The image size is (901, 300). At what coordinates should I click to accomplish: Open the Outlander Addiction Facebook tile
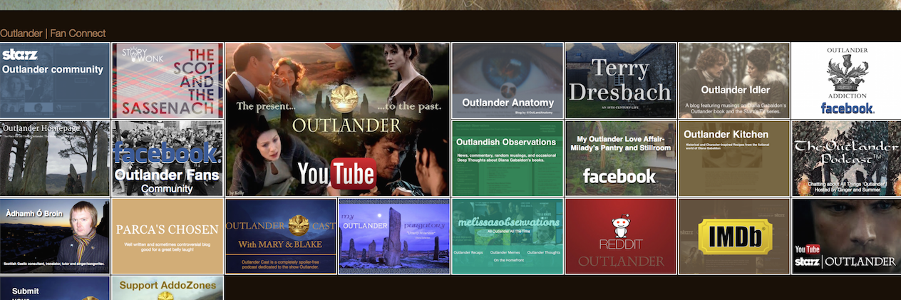point(847,81)
